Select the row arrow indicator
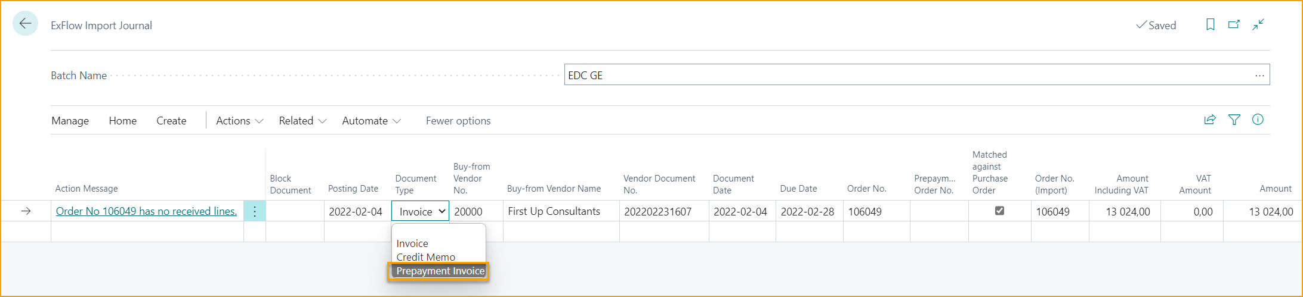The height and width of the screenshot is (297, 1303). (x=26, y=211)
